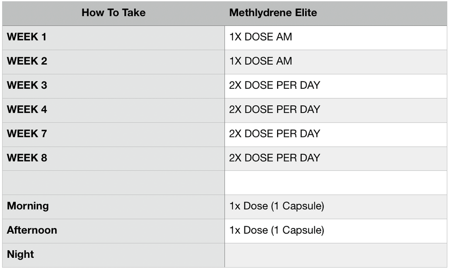Select the WEEK 2 row label

[27, 61]
